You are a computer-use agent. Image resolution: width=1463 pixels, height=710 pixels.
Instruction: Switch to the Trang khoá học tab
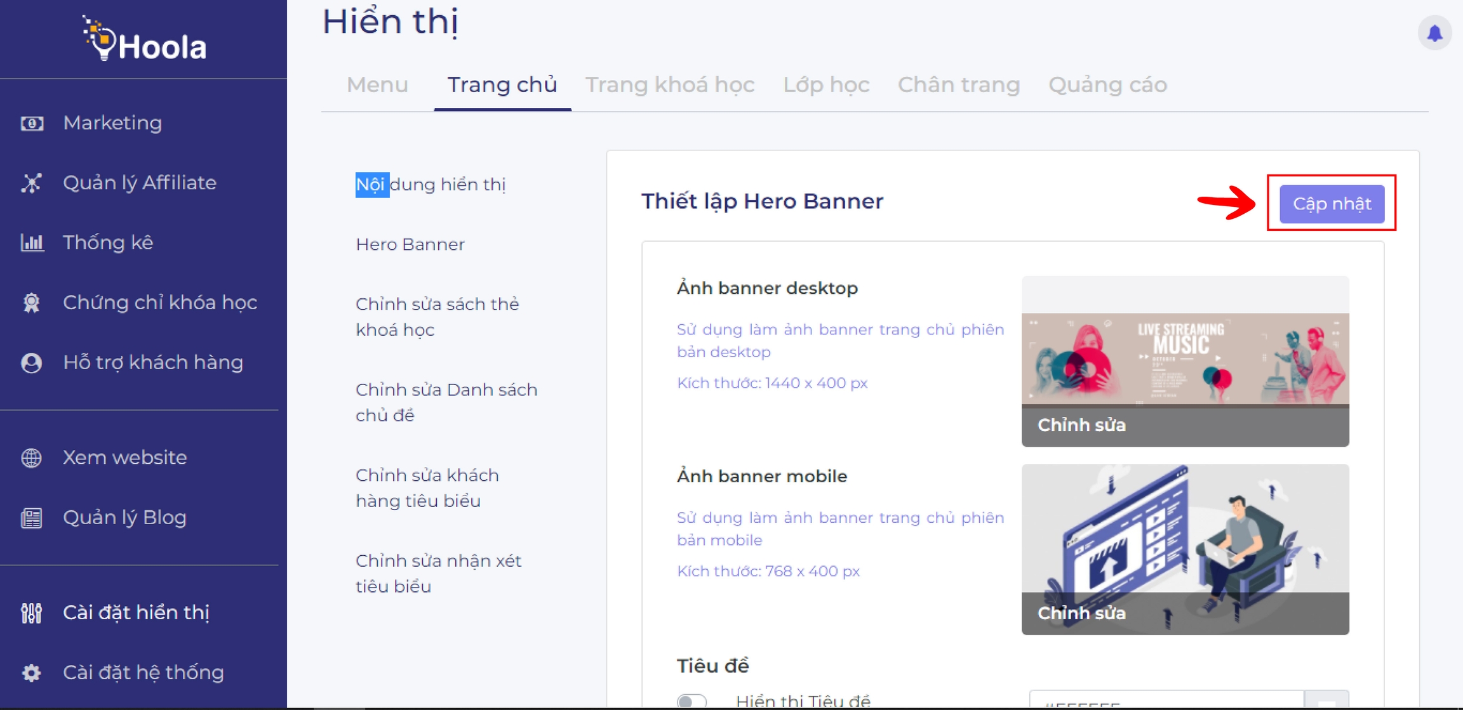point(669,85)
